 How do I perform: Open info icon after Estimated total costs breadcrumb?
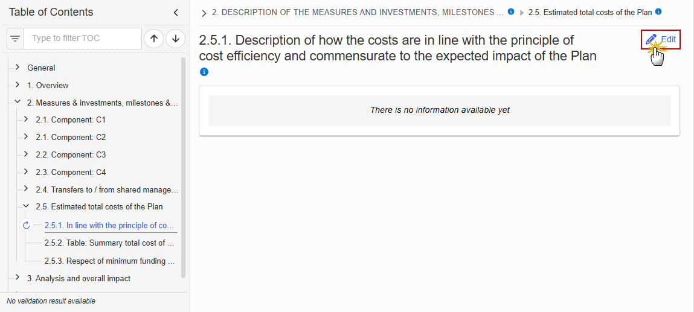pos(658,12)
